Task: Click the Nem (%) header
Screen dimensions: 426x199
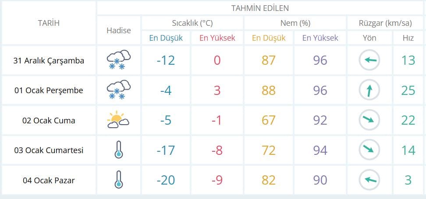Action: (x=295, y=23)
